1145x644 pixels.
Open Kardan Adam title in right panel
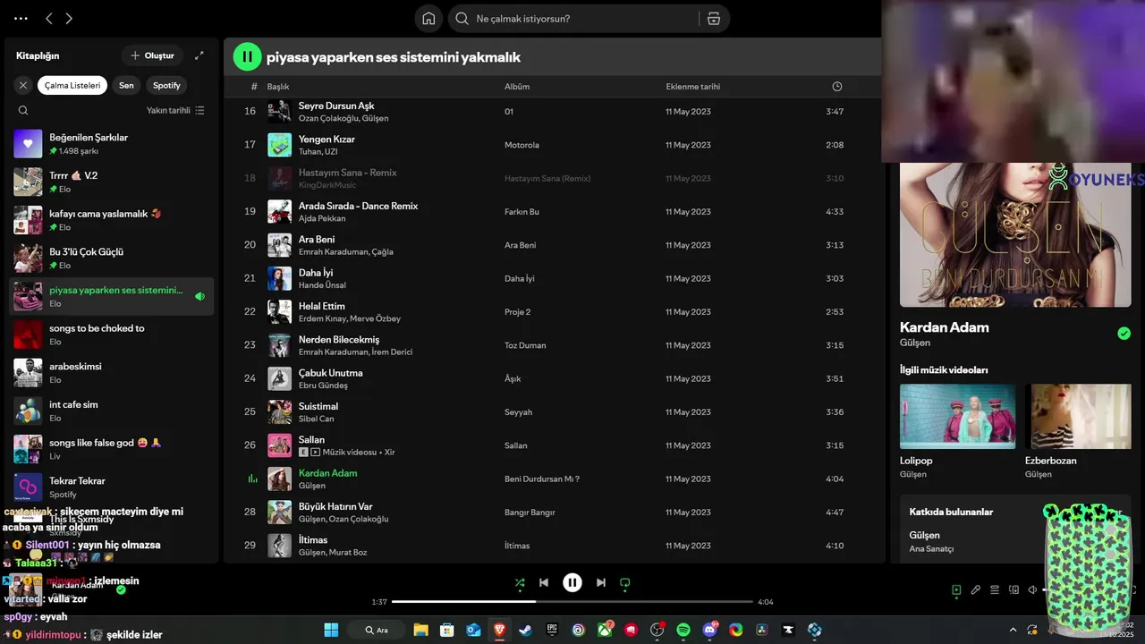click(944, 327)
